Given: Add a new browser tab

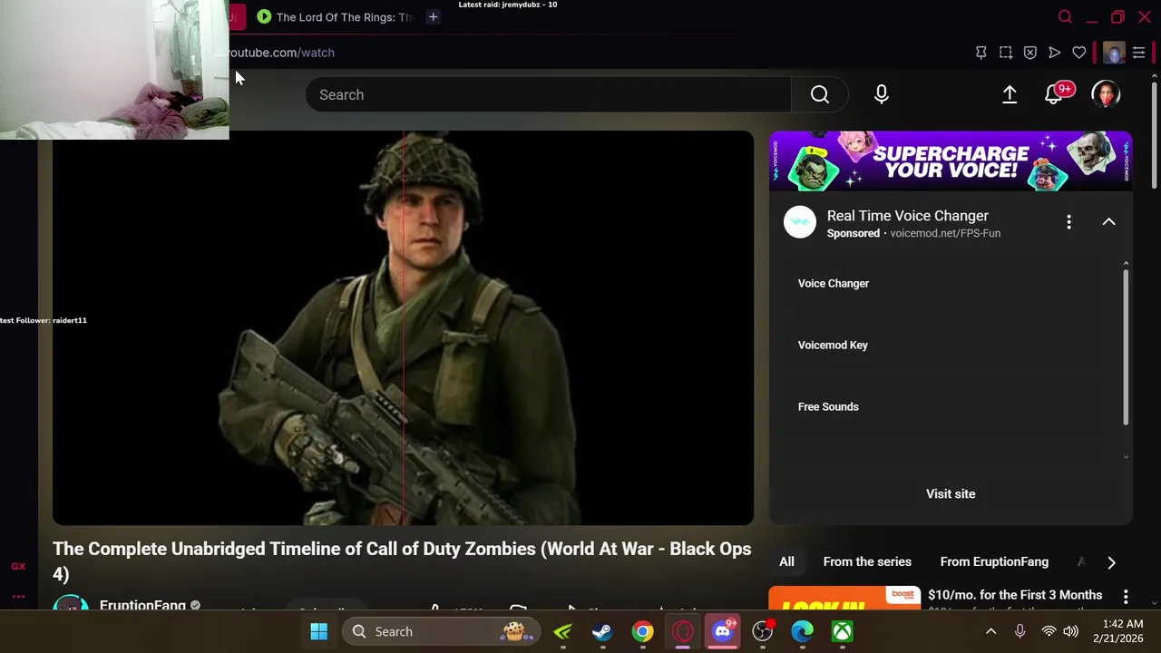Looking at the screenshot, I should pos(433,16).
